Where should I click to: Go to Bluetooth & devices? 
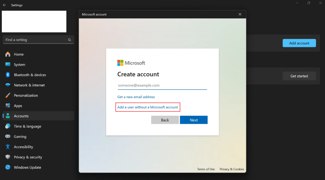(38, 75)
